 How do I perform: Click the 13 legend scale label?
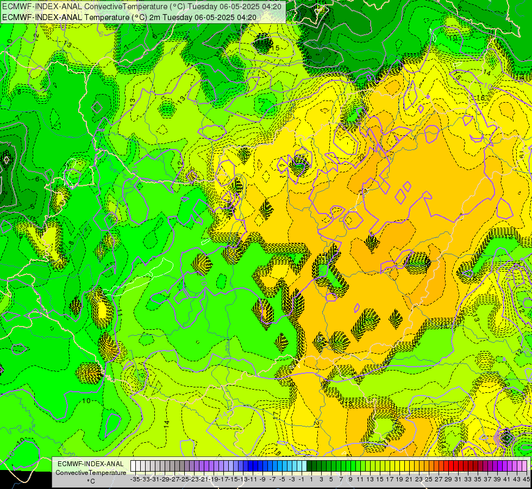coord(370,480)
